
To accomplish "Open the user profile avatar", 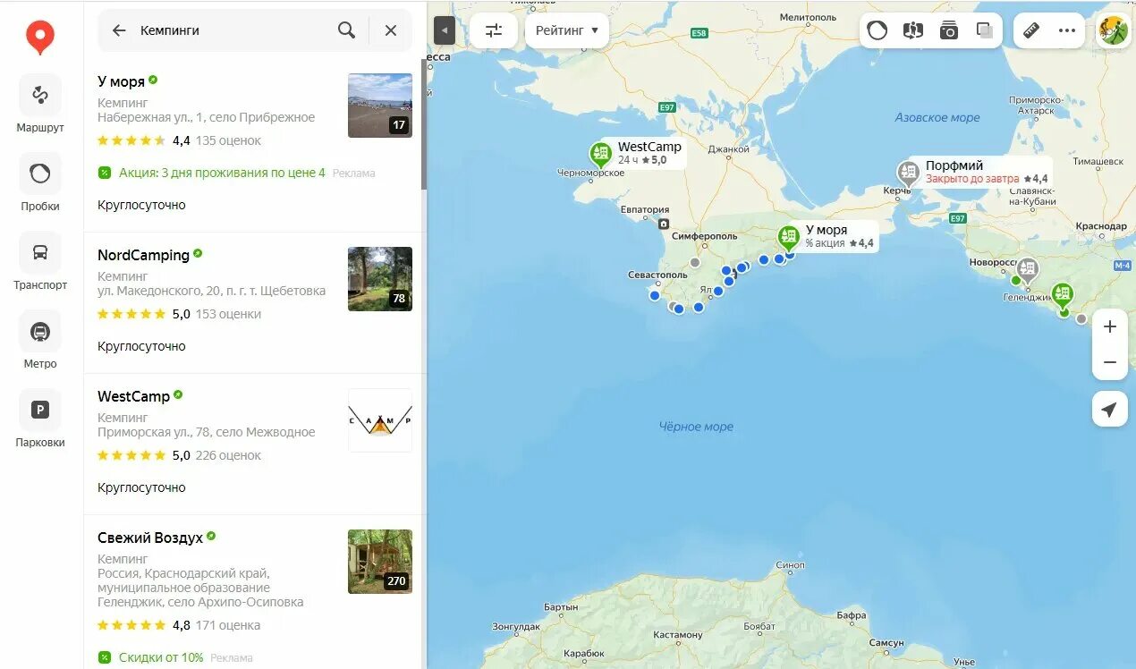I will click(x=1114, y=30).
